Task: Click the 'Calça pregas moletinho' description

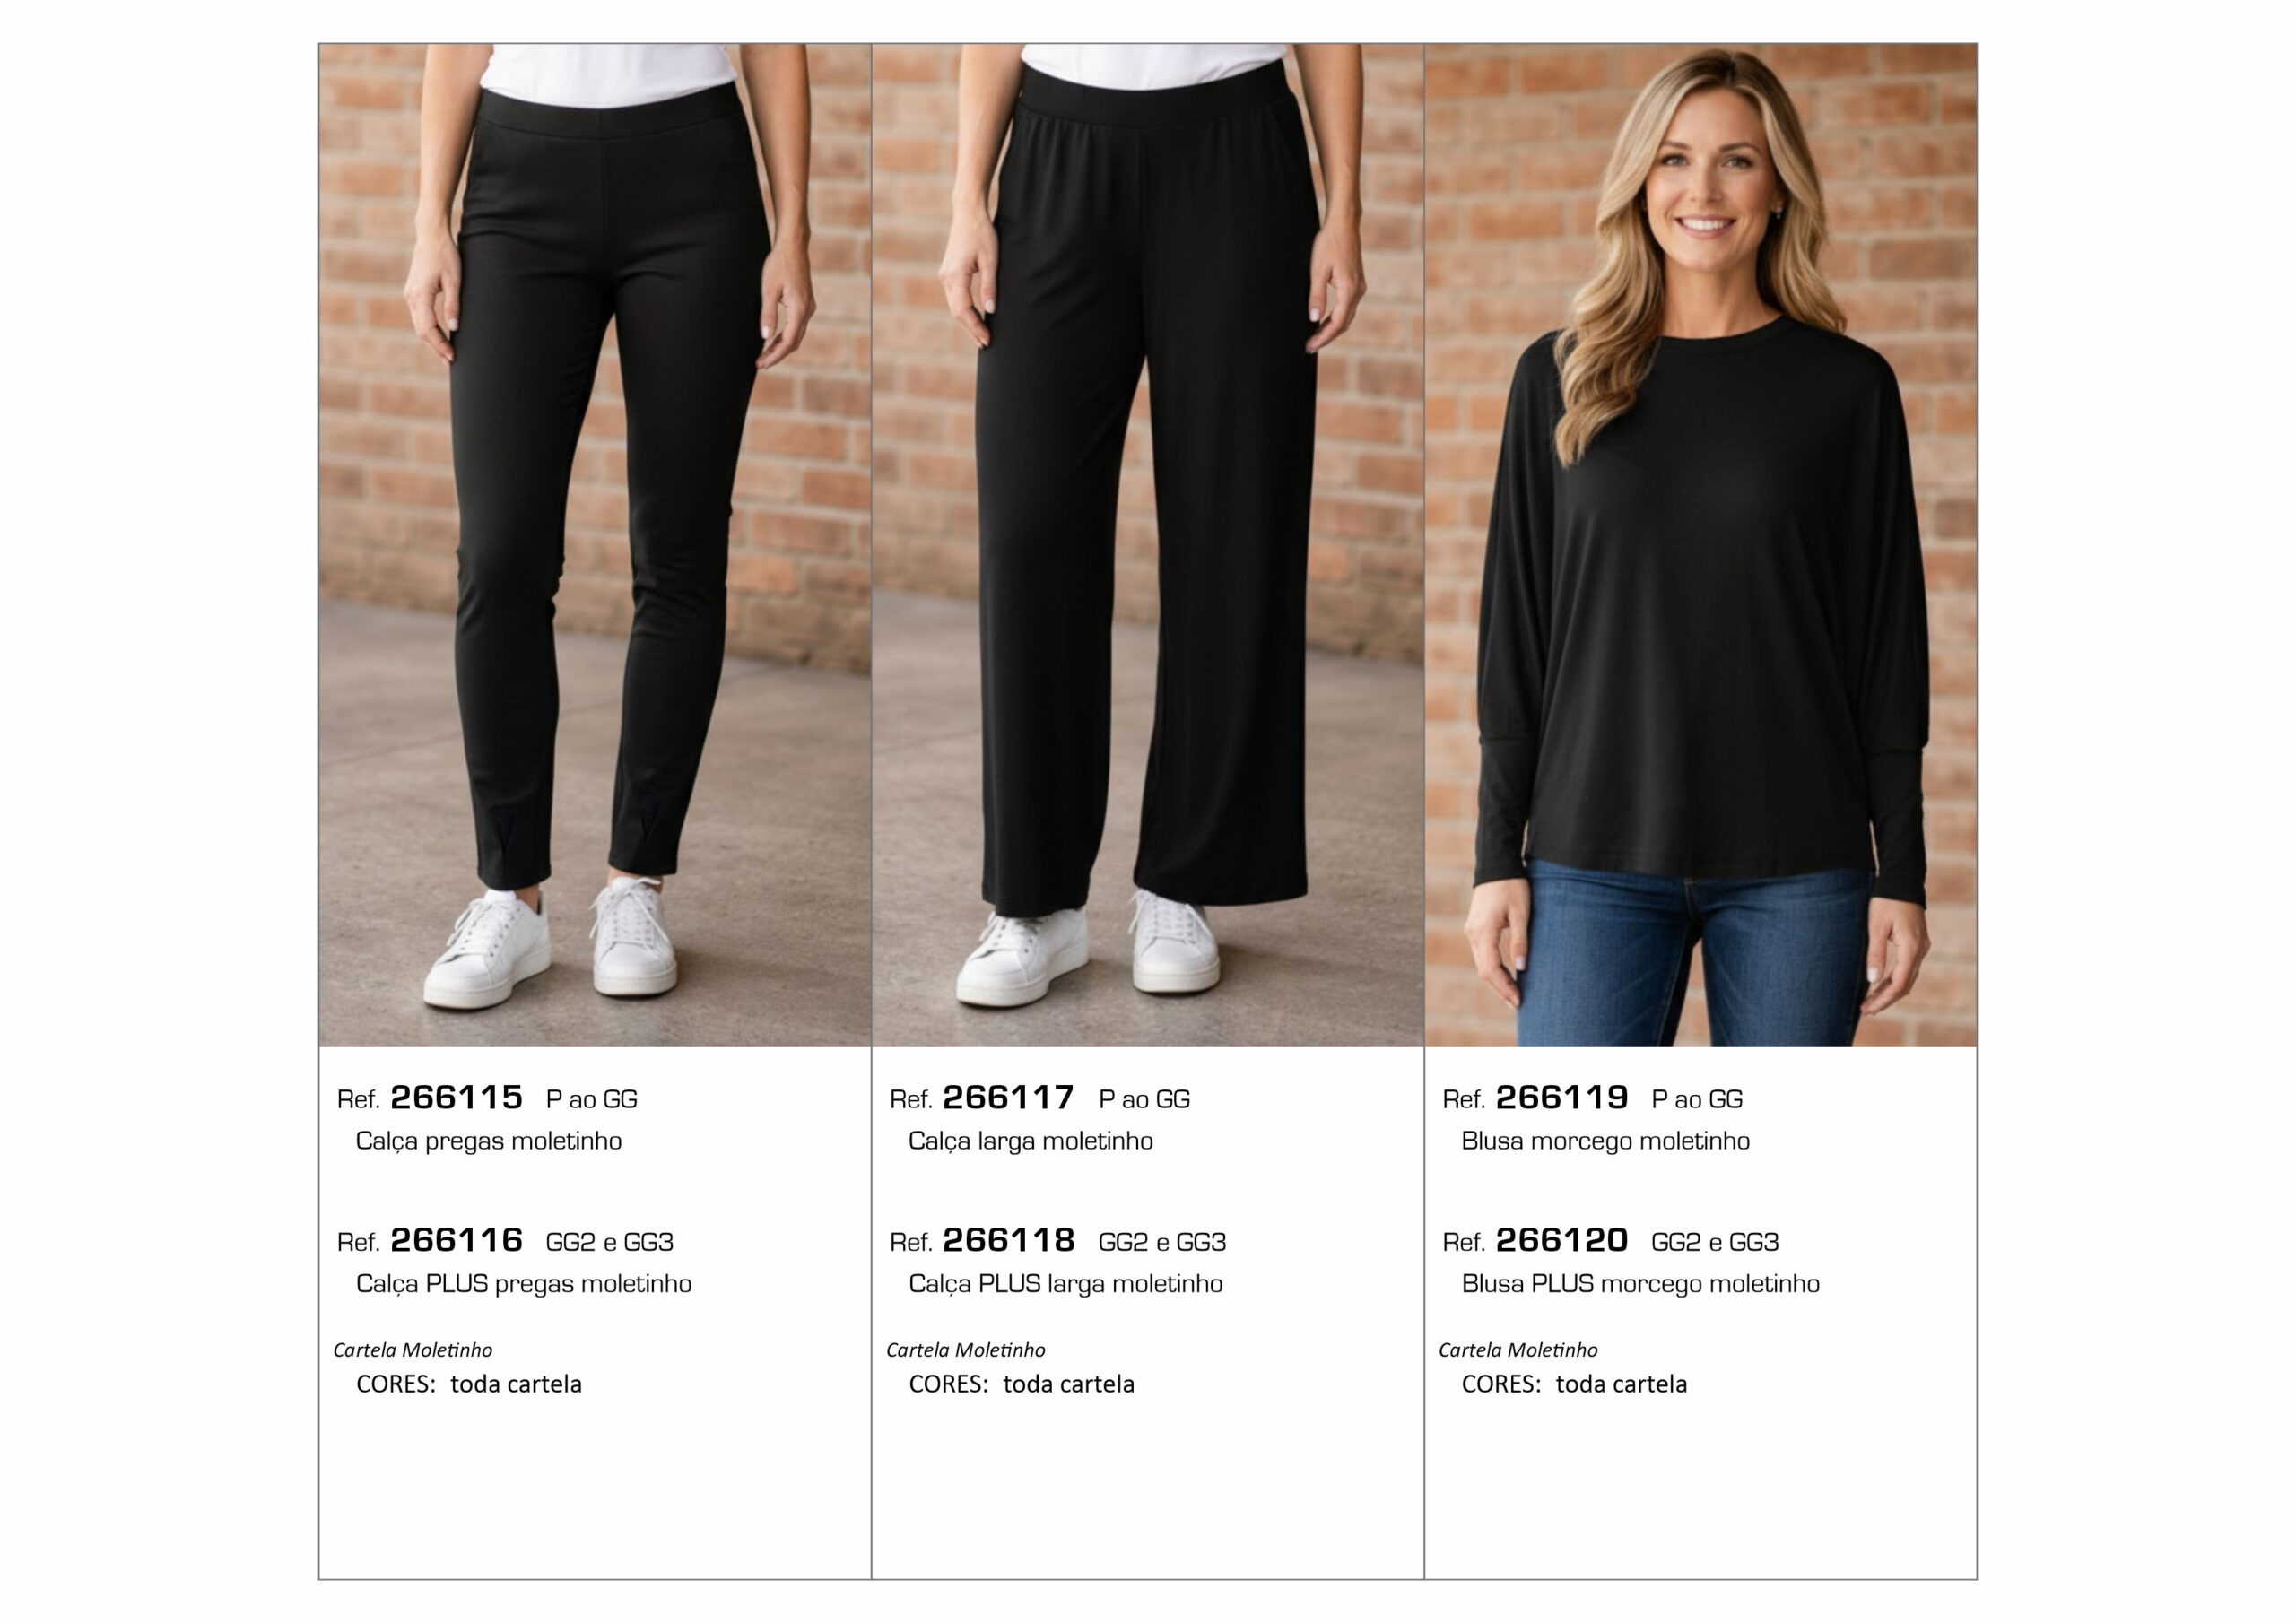Action: pyautogui.click(x=489, y=1141)
